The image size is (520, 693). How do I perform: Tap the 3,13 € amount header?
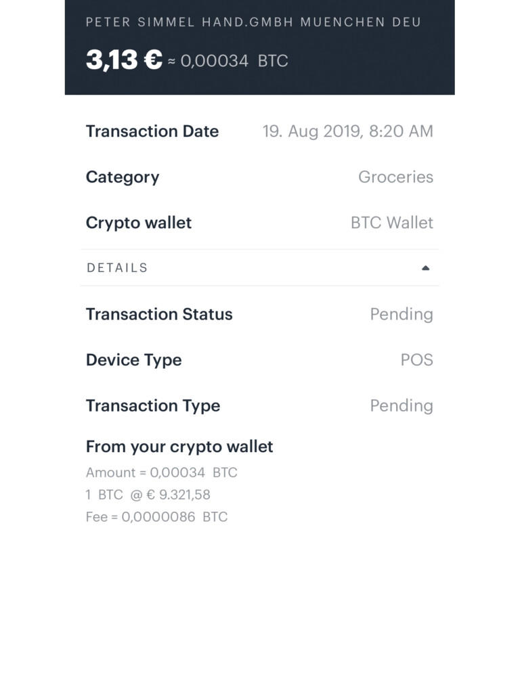pyautogui.click(x=125, y=60)
